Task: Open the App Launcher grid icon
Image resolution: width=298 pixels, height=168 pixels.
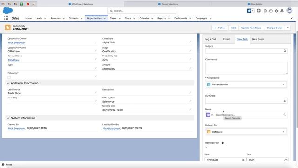Action: [x=6, y=18]
